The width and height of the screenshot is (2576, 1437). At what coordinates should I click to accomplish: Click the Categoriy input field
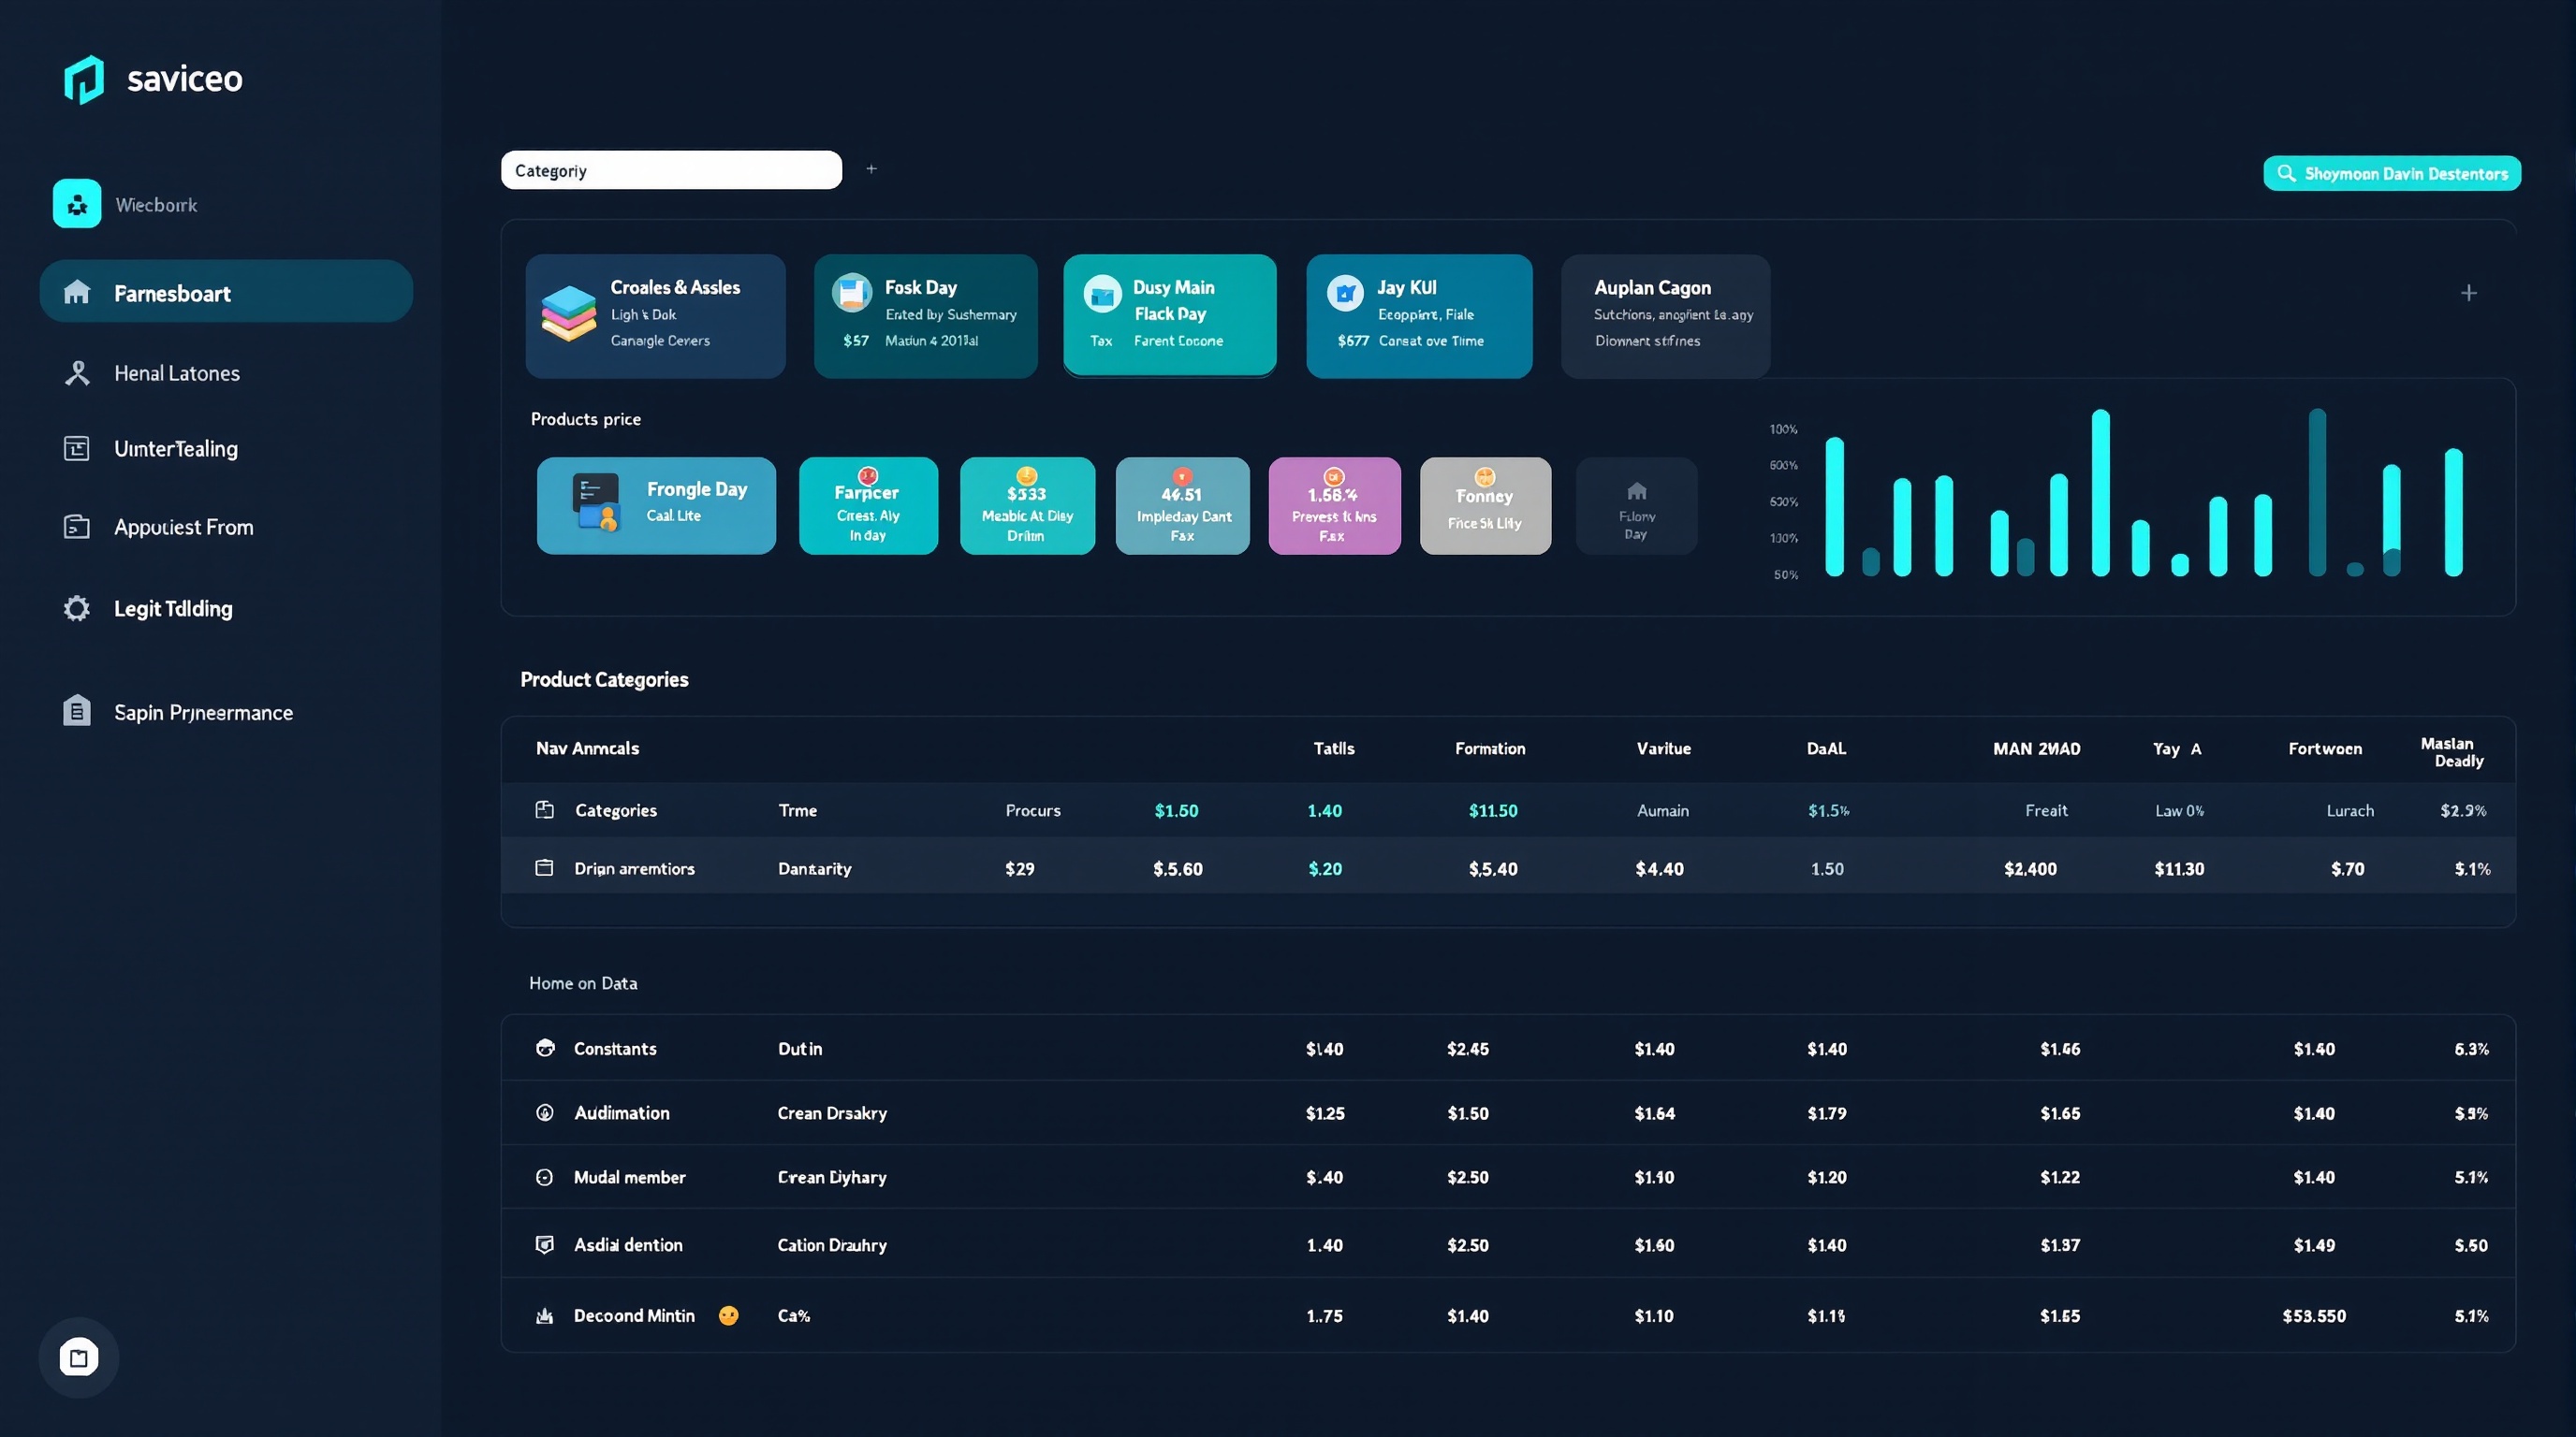point(671,170)
